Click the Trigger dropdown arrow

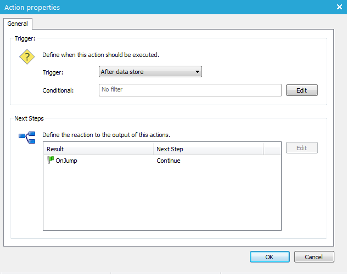tap(197, 72)
